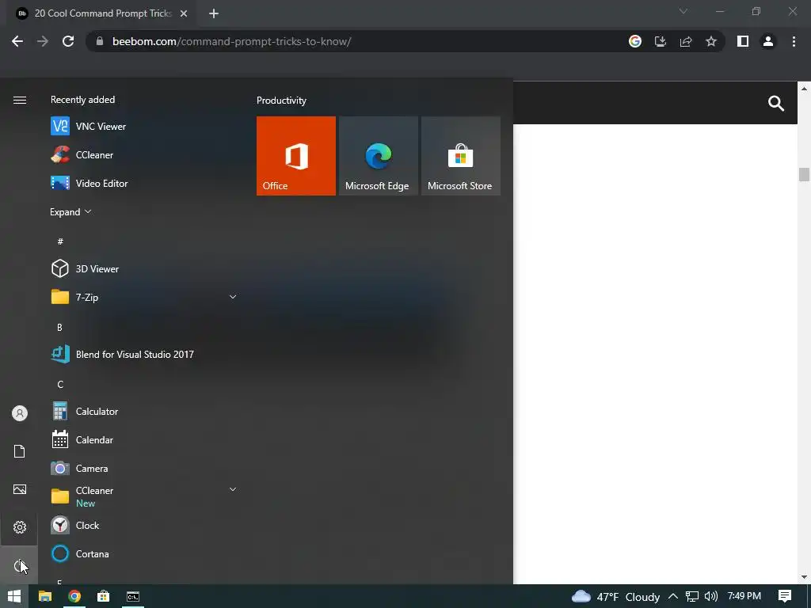Close the Command Prompt Tricks tab
The width and height of the screenshot is (811, 608).
pyautogui.click(x=184, y=13)
